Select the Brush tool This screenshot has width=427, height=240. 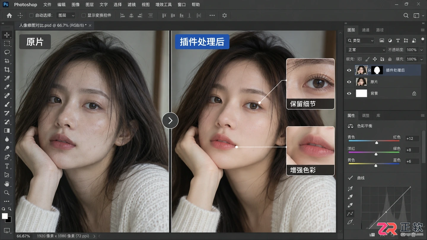pos(7,105)
